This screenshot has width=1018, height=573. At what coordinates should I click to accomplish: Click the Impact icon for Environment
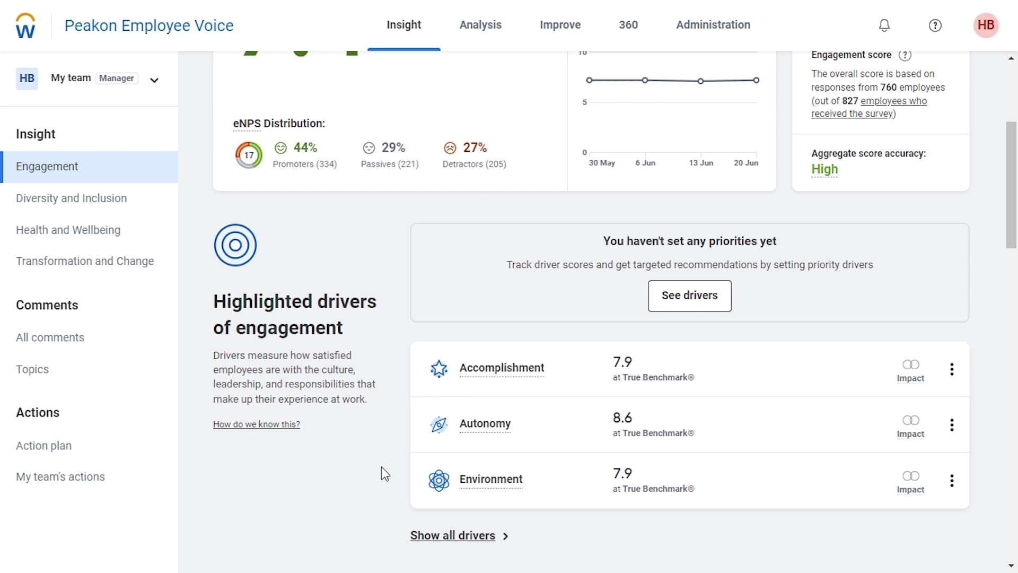tap(910, 476)
